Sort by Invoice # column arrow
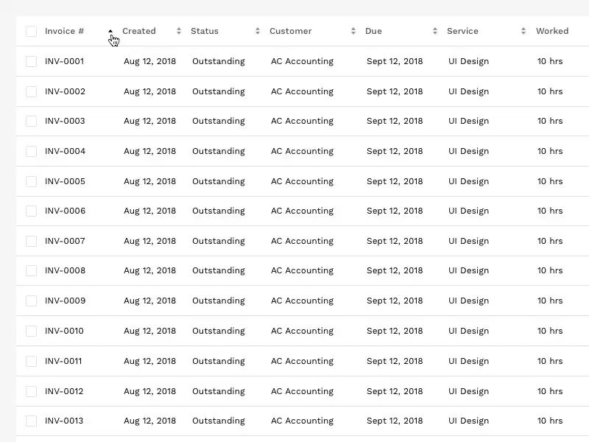Screen dimensions: 589x442 coord(110,31)
